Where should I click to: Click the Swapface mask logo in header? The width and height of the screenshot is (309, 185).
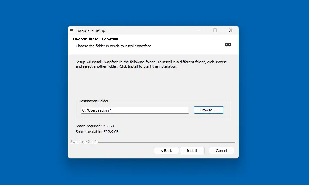pos(228,45)
